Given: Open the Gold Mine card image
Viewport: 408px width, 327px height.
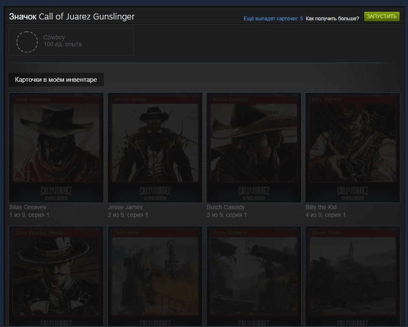Looking at the screenshot, I should point(155,276).
